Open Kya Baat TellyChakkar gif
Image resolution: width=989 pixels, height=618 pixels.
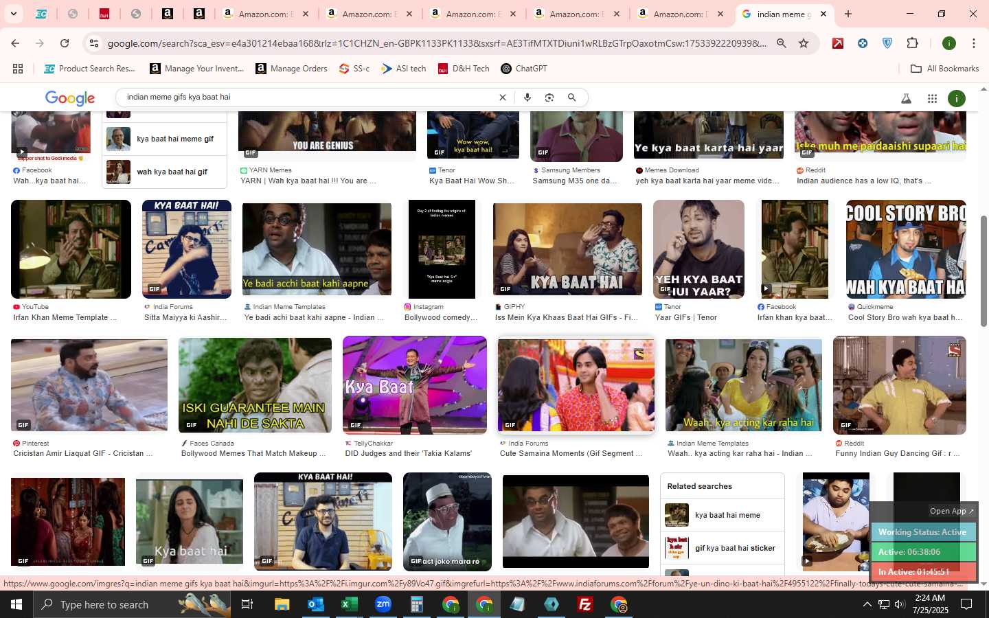tap(415, 385)
